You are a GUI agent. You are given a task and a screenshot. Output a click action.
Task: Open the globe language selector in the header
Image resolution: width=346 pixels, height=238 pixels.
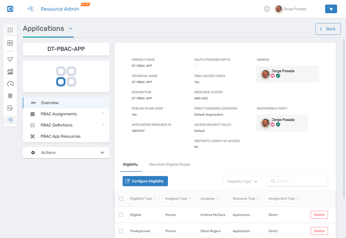[x=267, y=9]
